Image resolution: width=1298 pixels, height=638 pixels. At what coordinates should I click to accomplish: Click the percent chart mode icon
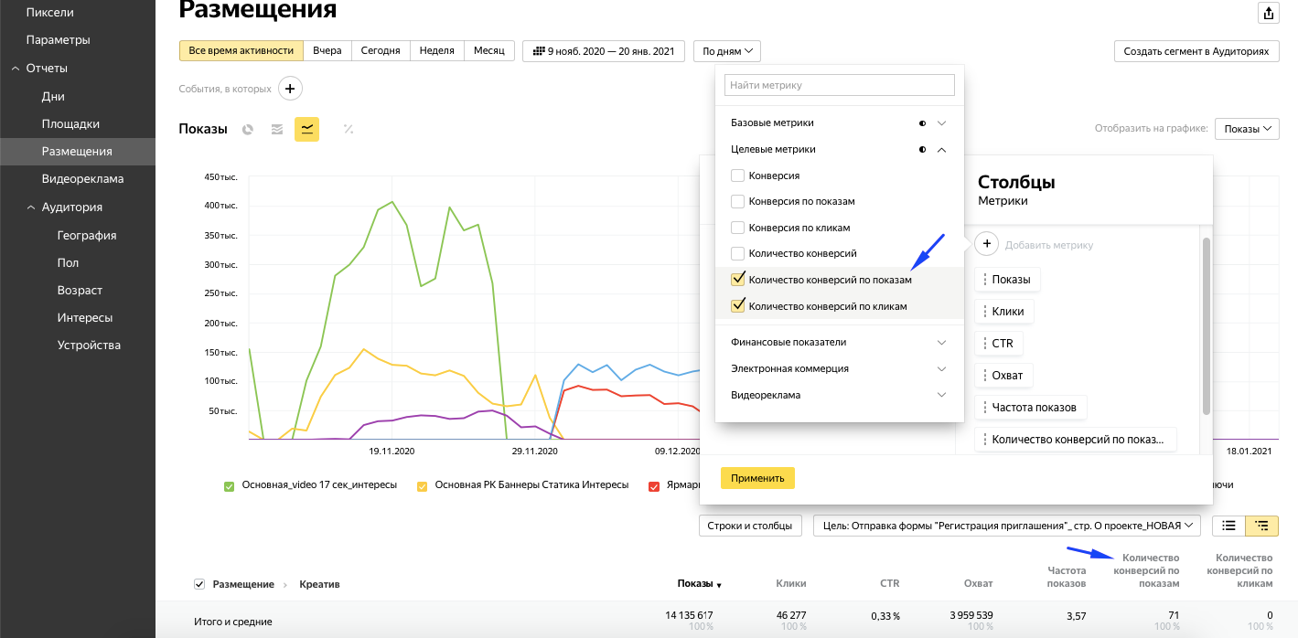point(349,130)
